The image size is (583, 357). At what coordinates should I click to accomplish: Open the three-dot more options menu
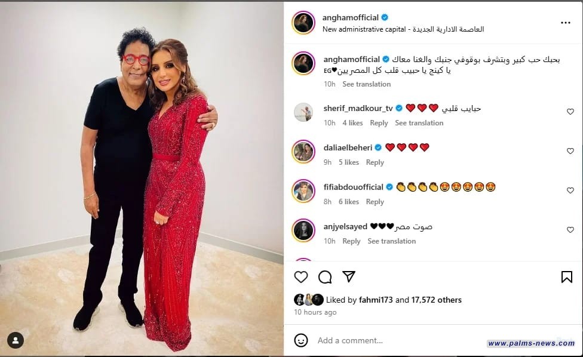coord(566,23)
